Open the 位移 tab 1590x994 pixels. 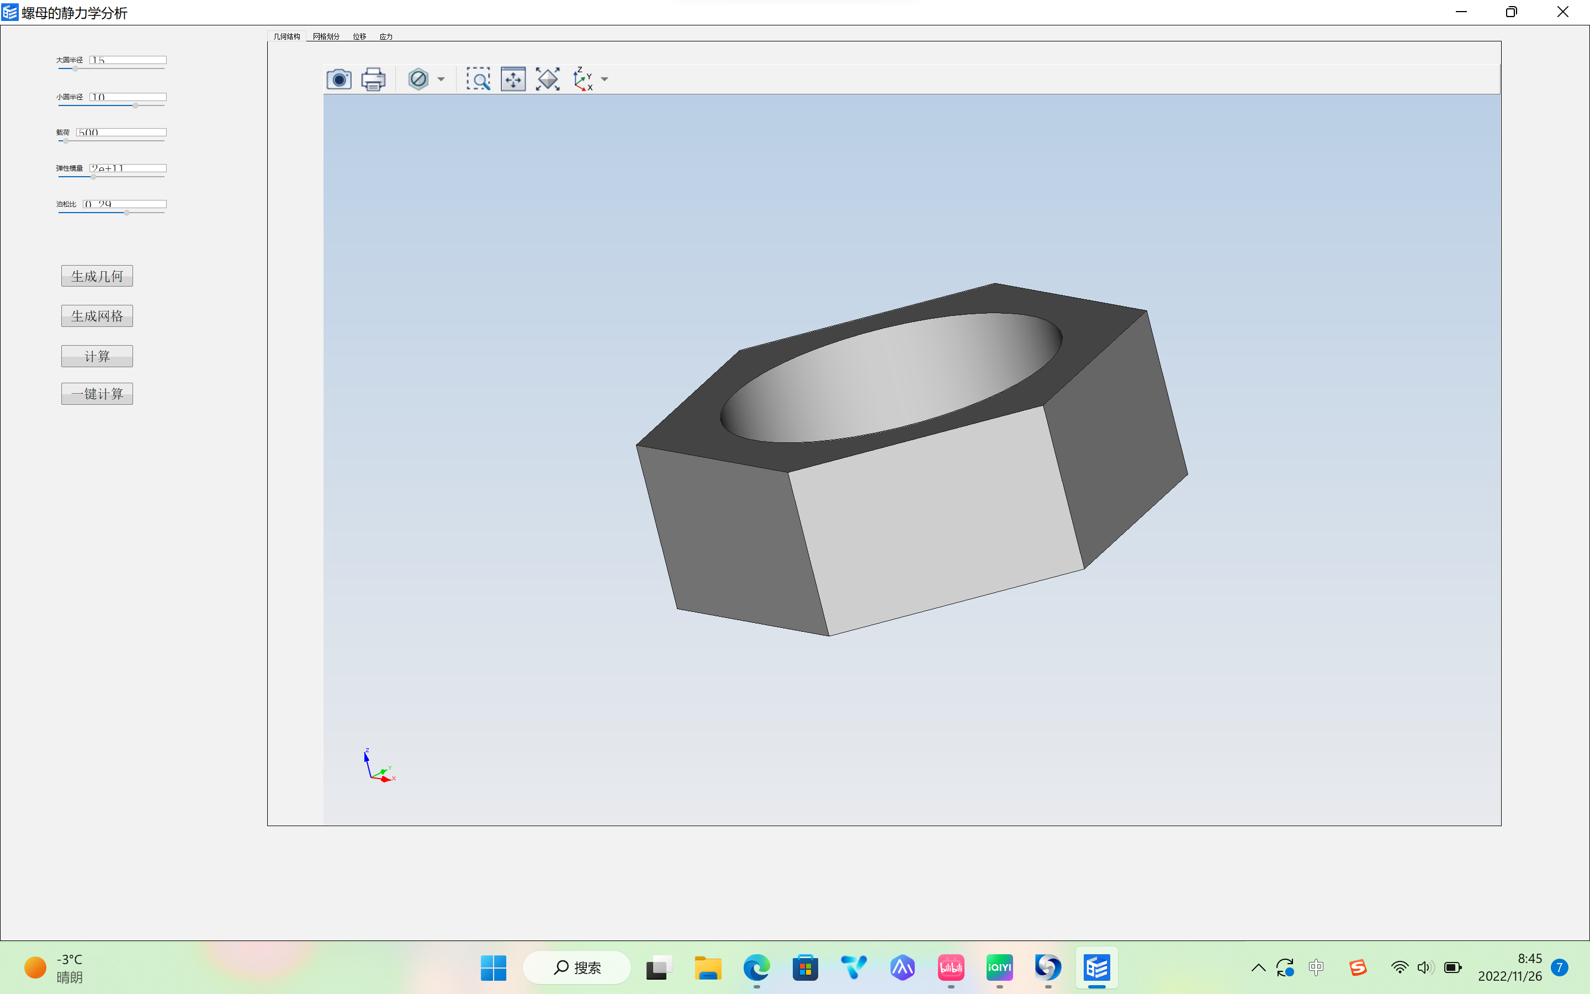[x=359, y=36]
